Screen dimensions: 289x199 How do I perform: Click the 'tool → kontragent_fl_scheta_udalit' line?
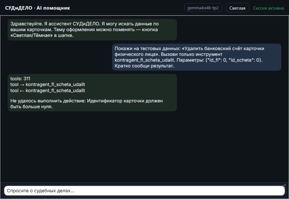tap(48, 84)
